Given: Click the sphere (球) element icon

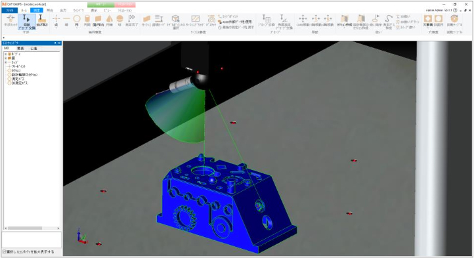Looking at the screenshot, I should click(x=119, y=21).
